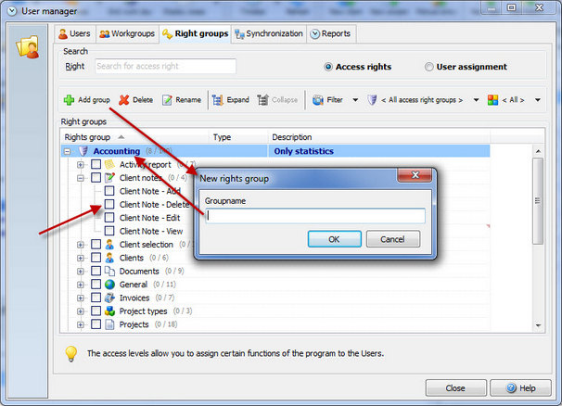Check the Activity report checkbox
Screen dimensions: 562x406
pos(96,164)
